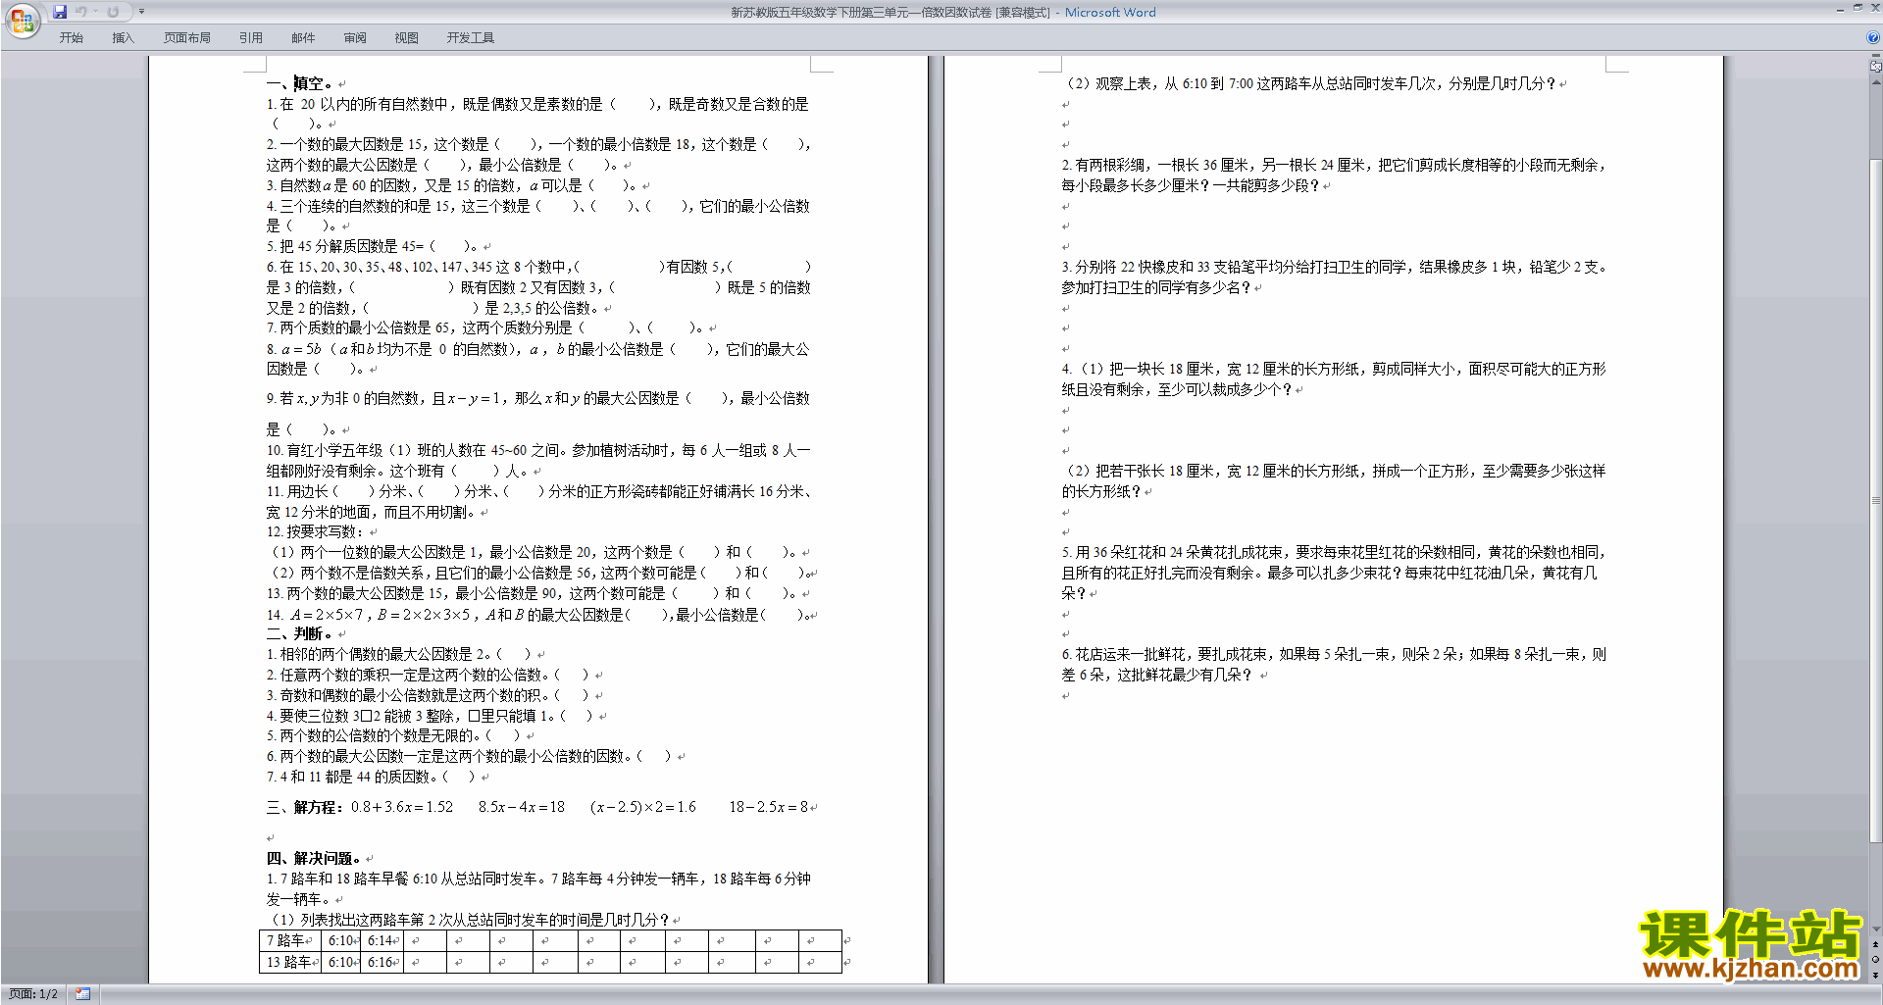The height and width of the screenshot is (1005, 1883).
Task: Restore down the Word window
Action: click(1858, 9)
